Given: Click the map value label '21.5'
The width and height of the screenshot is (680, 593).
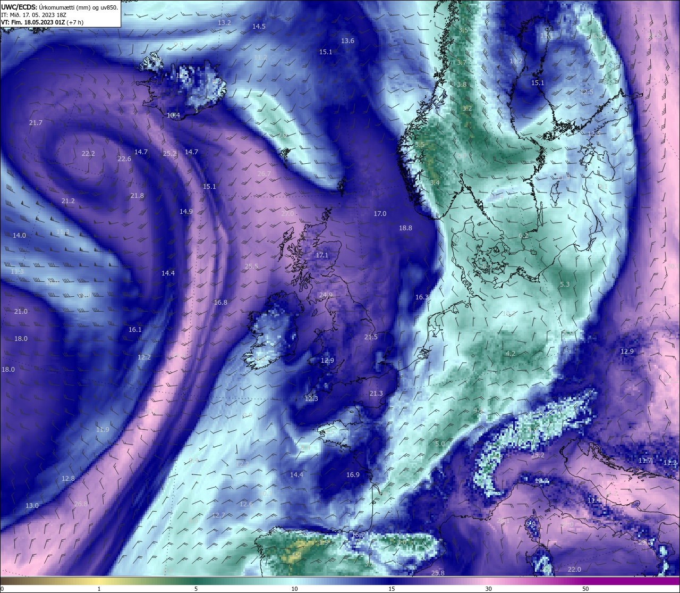Looking at the screenshot, I should (371, 337).
